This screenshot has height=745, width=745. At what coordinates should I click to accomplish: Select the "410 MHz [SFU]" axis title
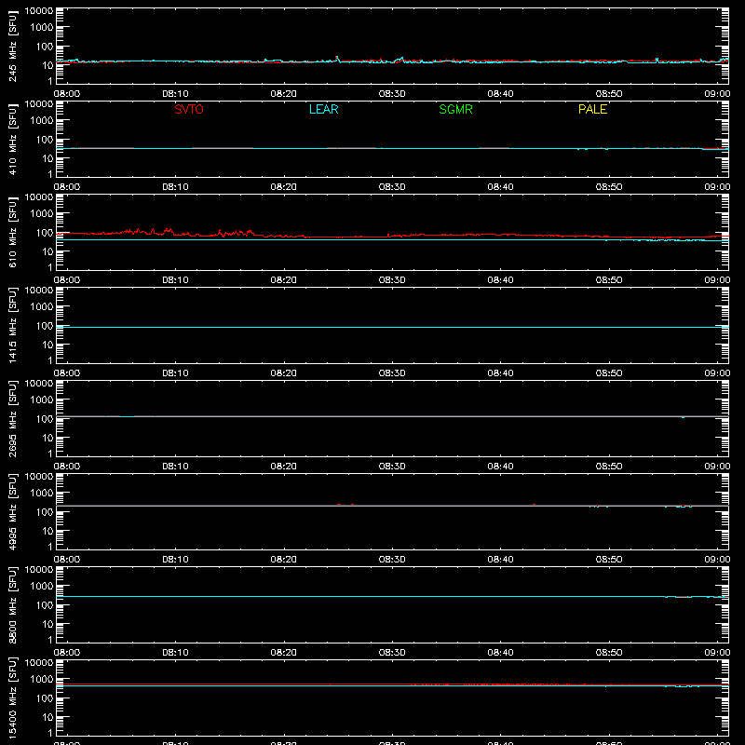click(x=12, y=139)
